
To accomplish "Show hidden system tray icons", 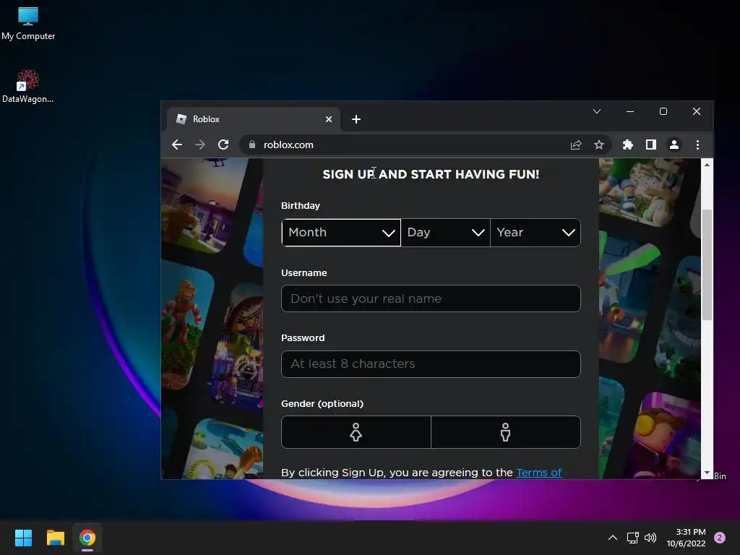I will coord(613,538).
